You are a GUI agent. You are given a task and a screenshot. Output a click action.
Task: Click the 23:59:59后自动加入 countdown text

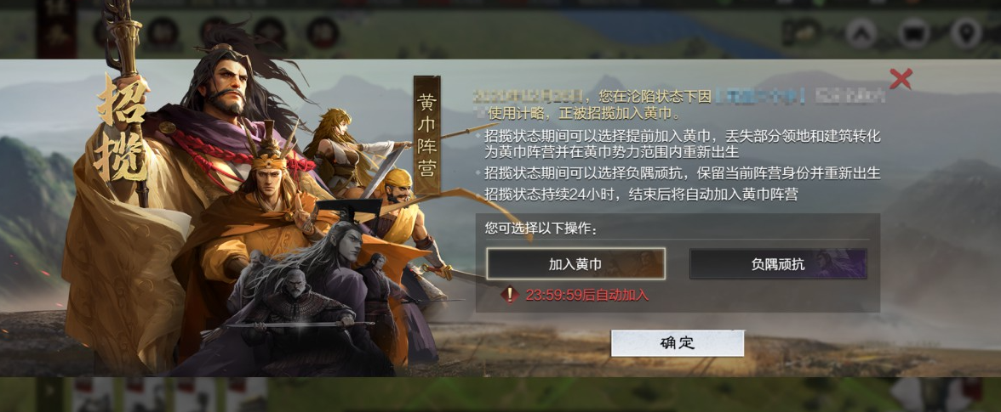click(586, 295)
